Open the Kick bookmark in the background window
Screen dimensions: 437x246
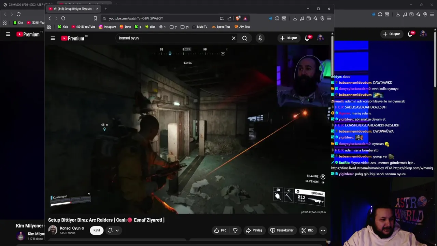pyautogui.click(x=18, y=23)
